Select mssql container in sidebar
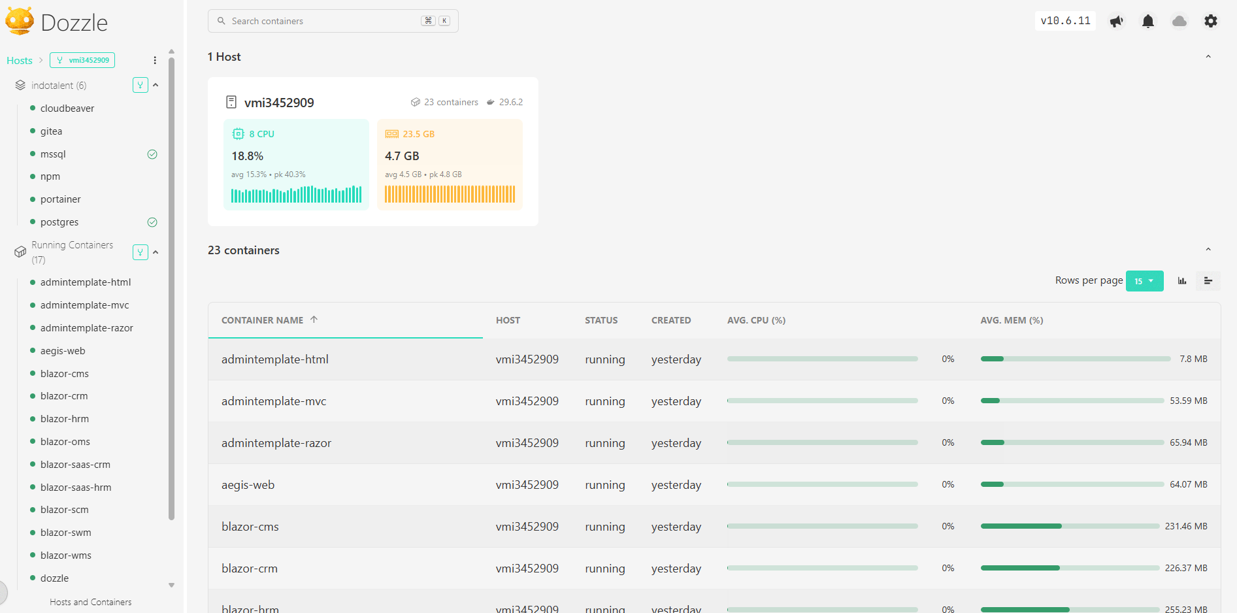 tap(53, 154)
